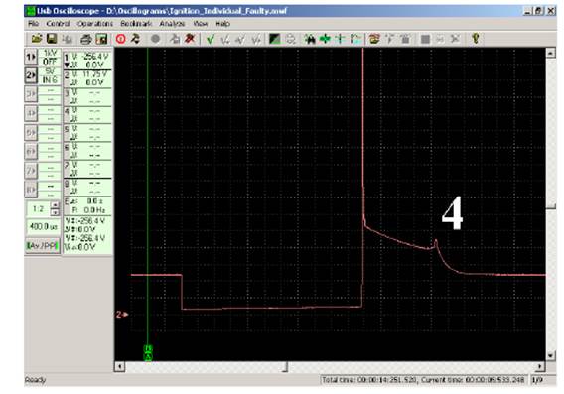The image size is (564, 394).
Task: Save the oscillogram with the floppy disk icon
Action: point(52,39)
